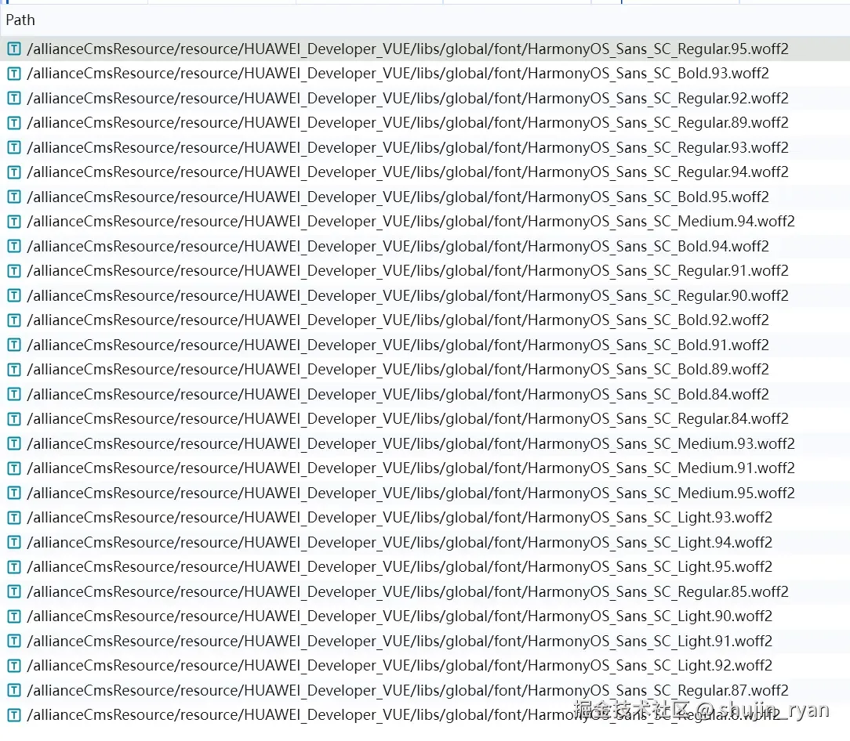Select the HarmonyOS_Sans_SC_Regular.92.woff2 request row
The image size is (850, 741).
click(425, 98)
